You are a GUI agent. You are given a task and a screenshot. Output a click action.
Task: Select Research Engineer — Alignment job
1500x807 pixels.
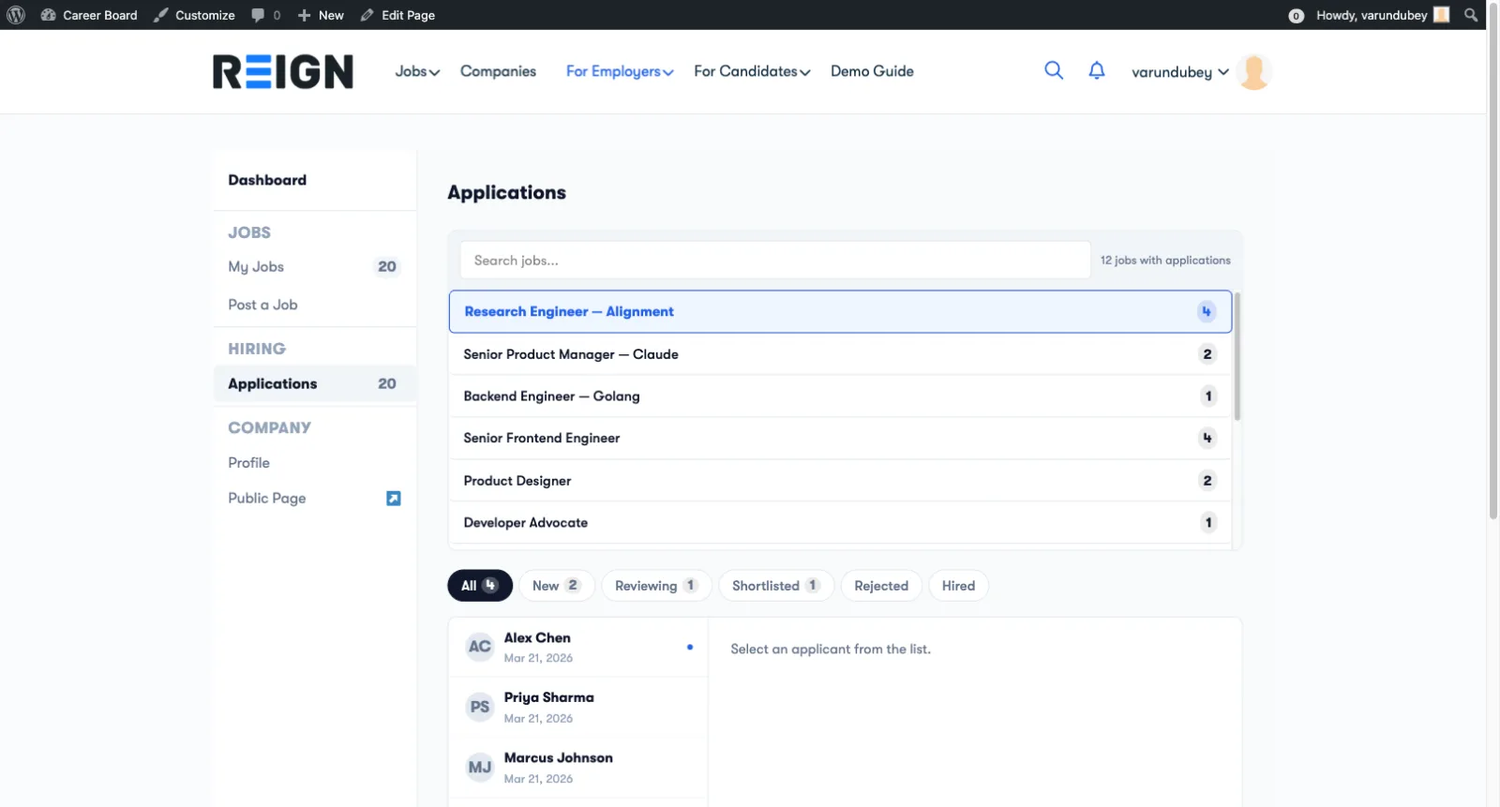(x=840, y=312)
